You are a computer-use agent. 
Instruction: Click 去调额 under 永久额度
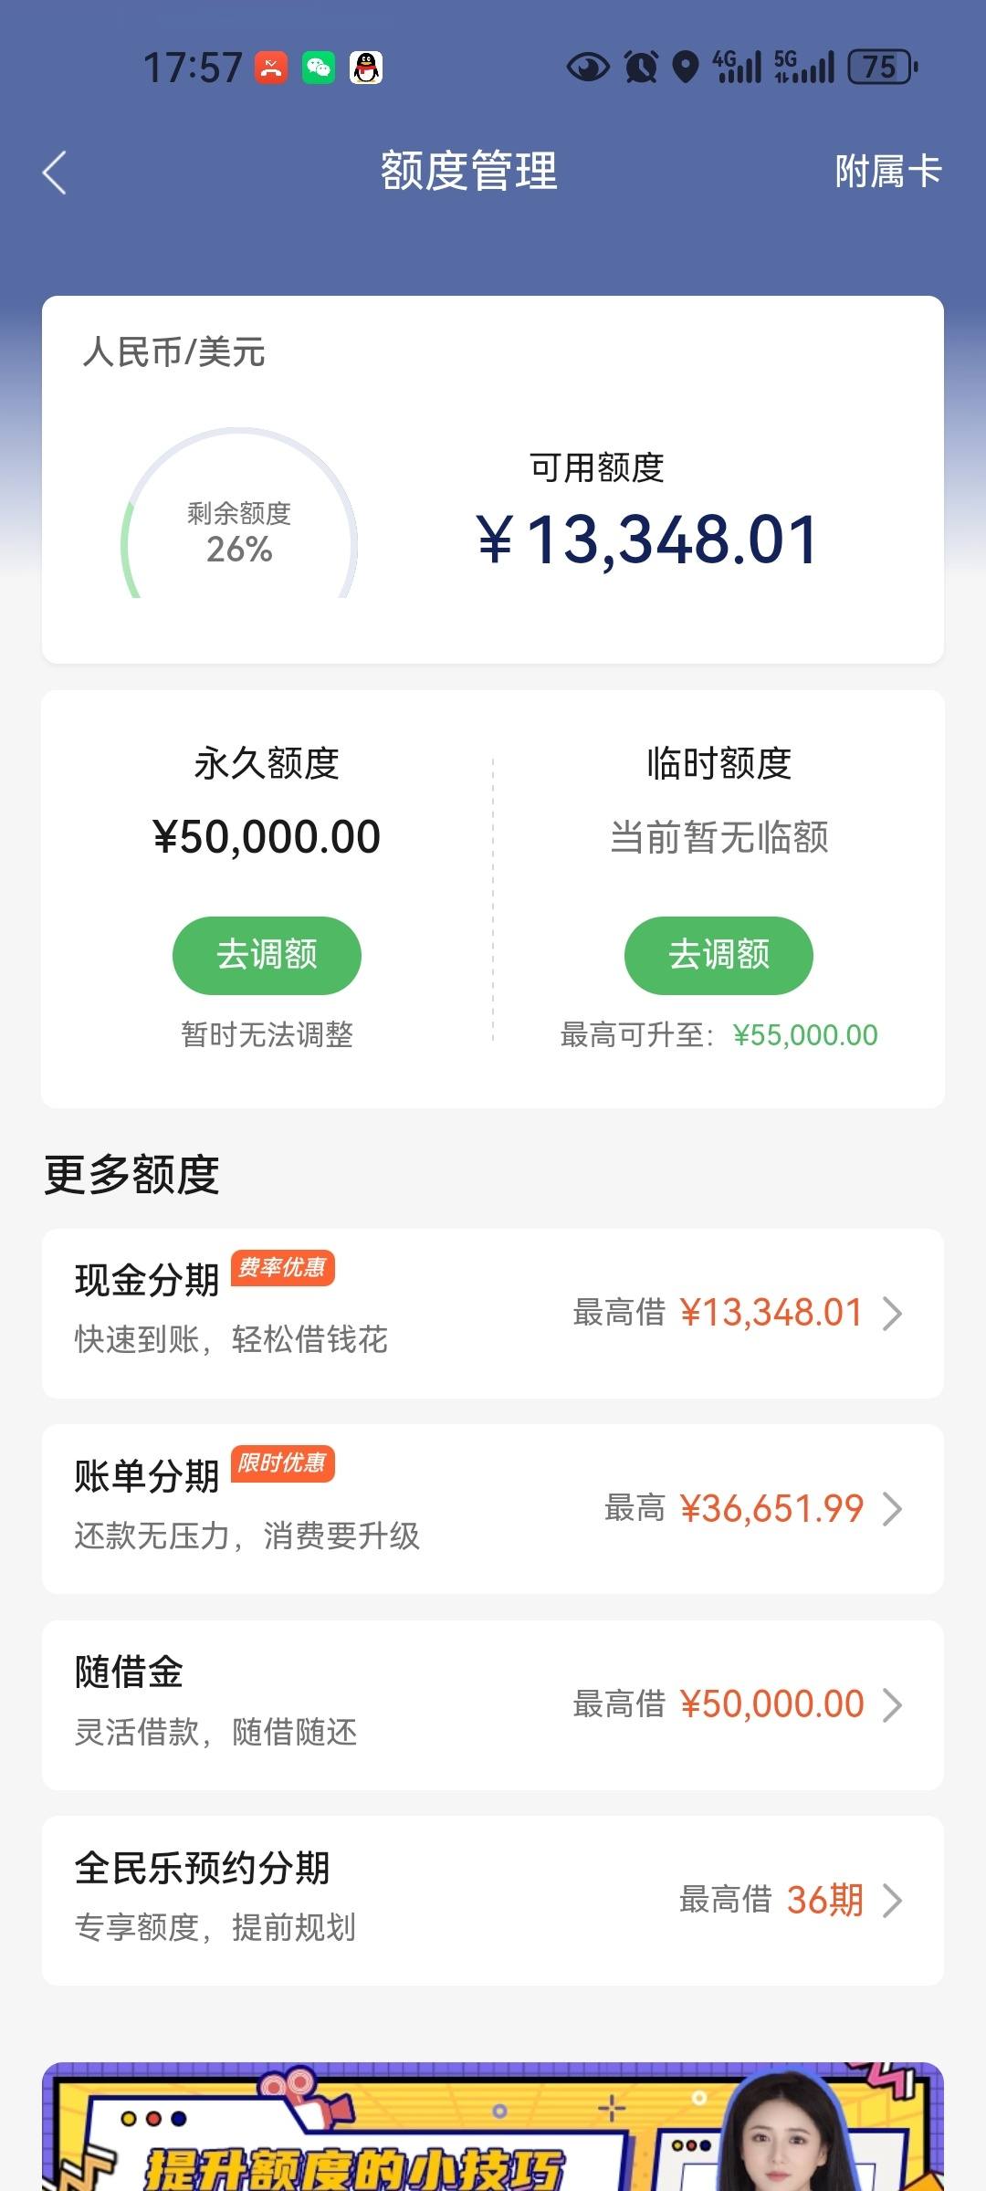click(x=267, y=955)
